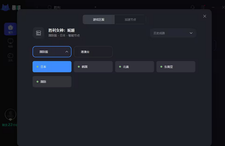Image resolution: width=225 pixels, height=146 pixels.
Task: Choose the 国际 server
Action: [52, 81]
